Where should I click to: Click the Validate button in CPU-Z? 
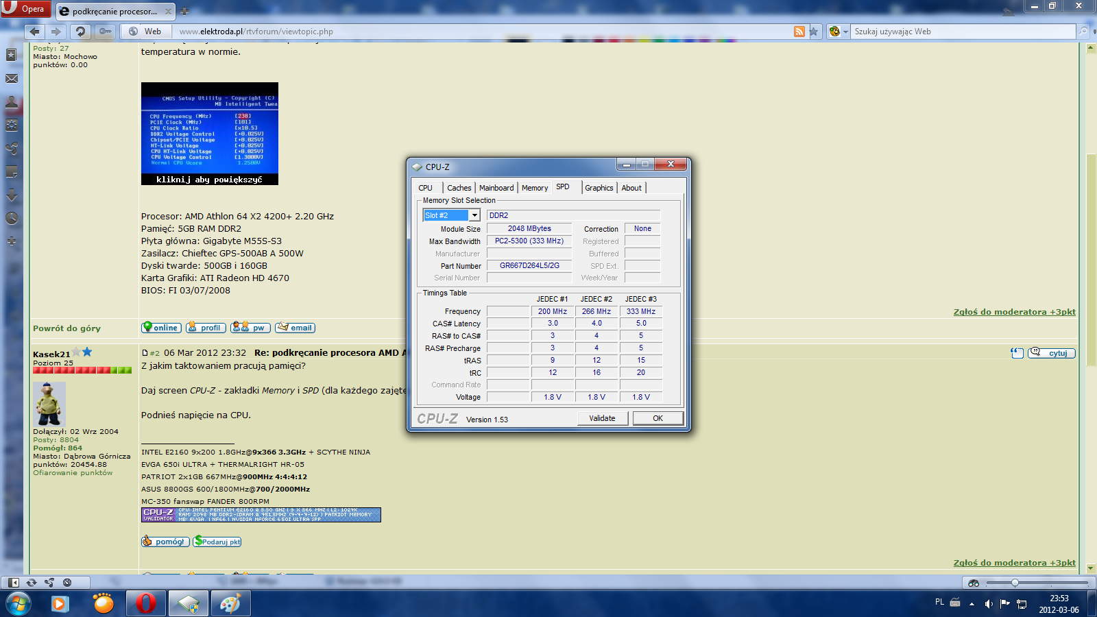602,418
